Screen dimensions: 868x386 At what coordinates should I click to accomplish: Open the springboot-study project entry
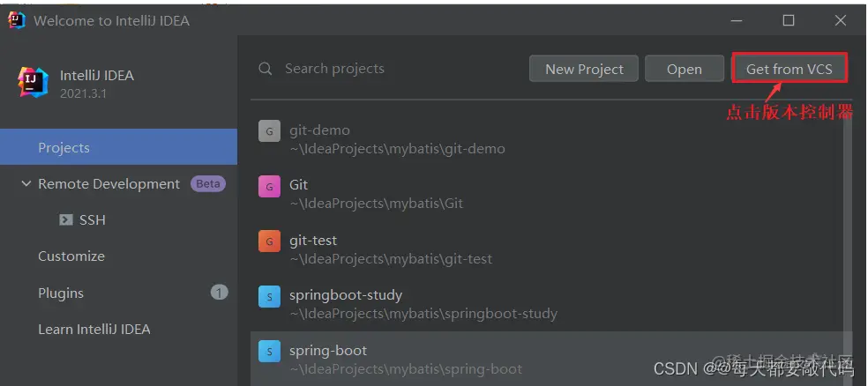click(423, 304)
